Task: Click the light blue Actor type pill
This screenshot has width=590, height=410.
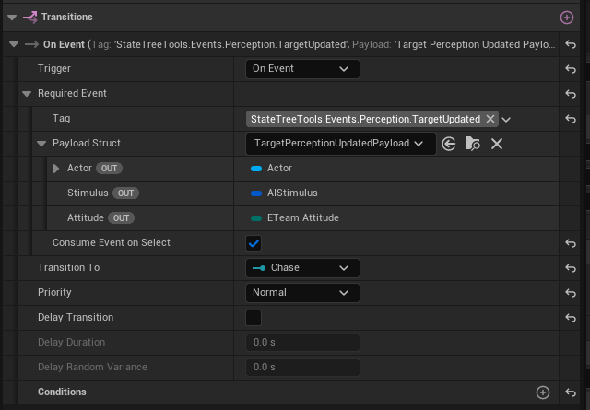Action: 256,169
